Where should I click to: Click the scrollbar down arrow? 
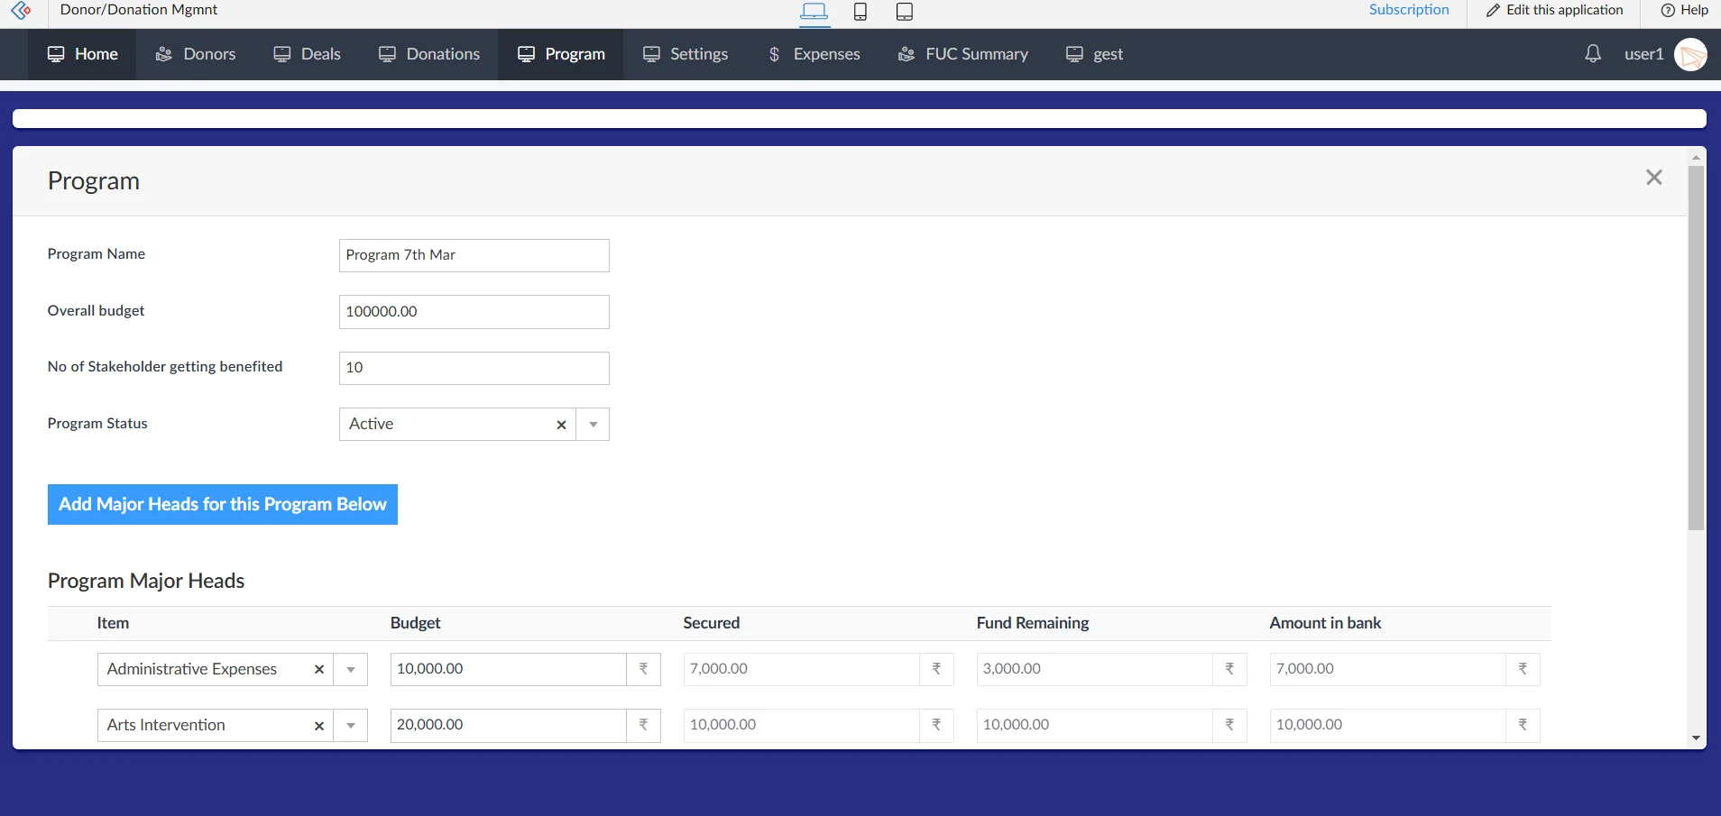(1696, 738)
